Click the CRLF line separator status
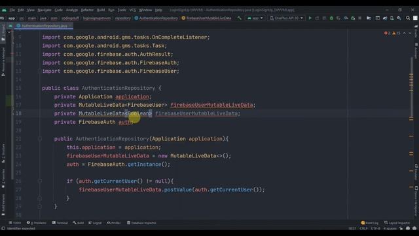The height and width of the screenshot is (236, 419). [x=363, y=228]
